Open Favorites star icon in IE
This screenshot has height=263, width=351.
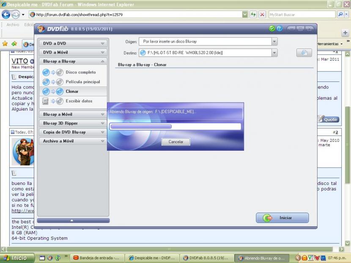[x=5, y=43]
